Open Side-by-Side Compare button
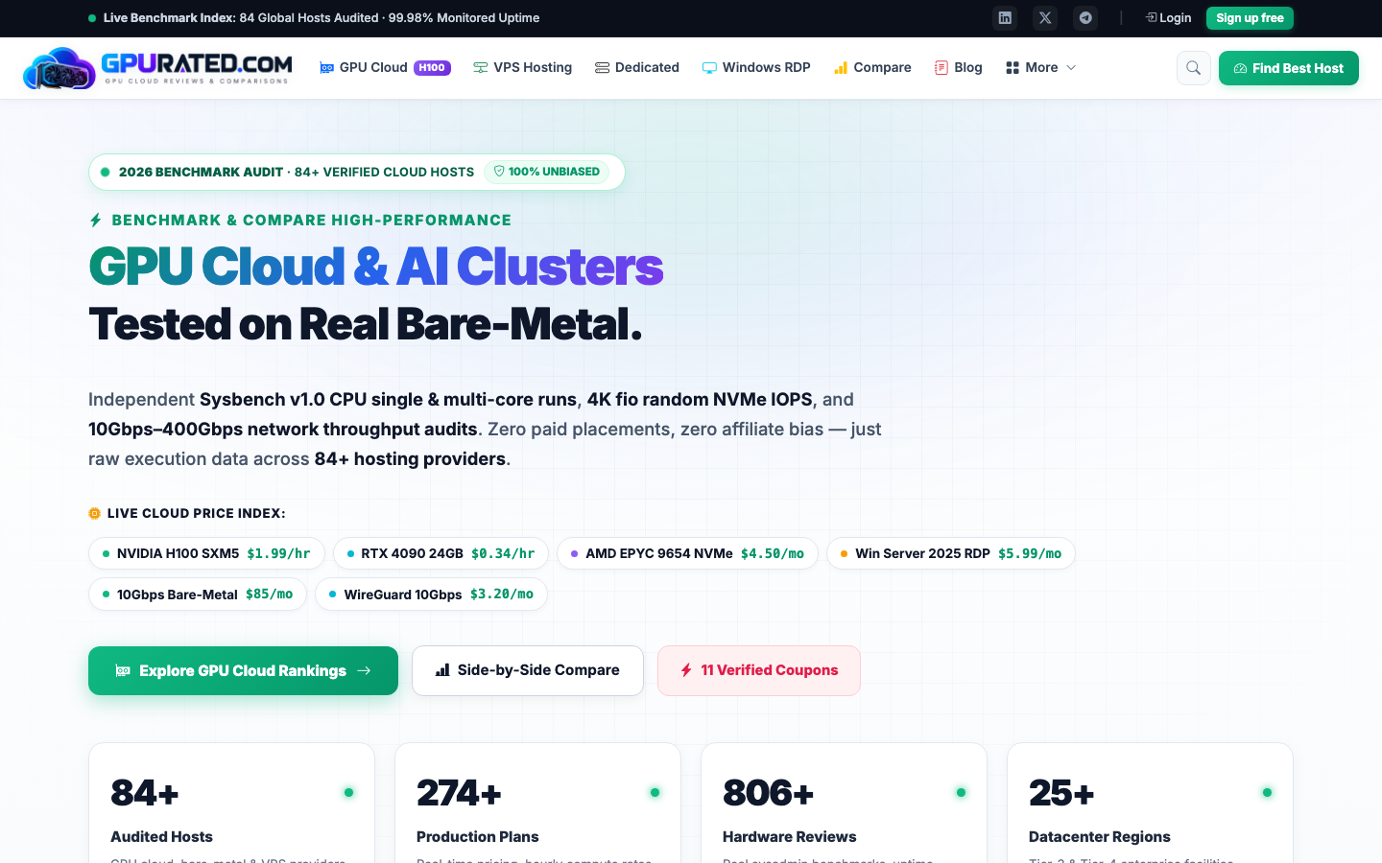The height and width of the screenshot is (863, 1382). [x=528, y=670]
